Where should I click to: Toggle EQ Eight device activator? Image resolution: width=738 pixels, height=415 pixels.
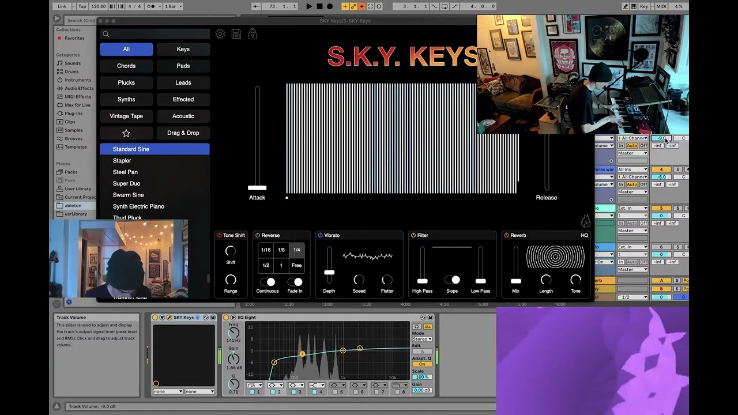(x=226, y=318)
